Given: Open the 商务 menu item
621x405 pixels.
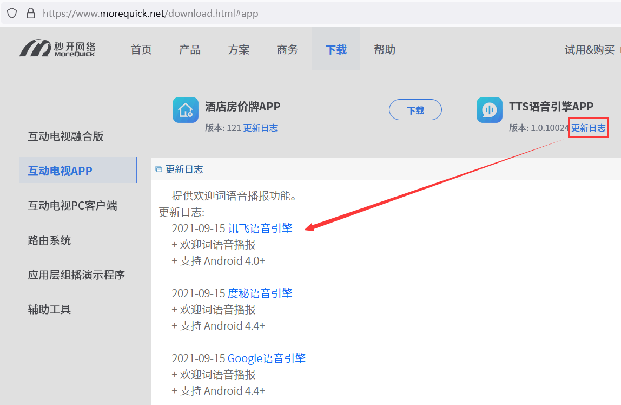Looking at the screenshot, I should click(288, 49).
